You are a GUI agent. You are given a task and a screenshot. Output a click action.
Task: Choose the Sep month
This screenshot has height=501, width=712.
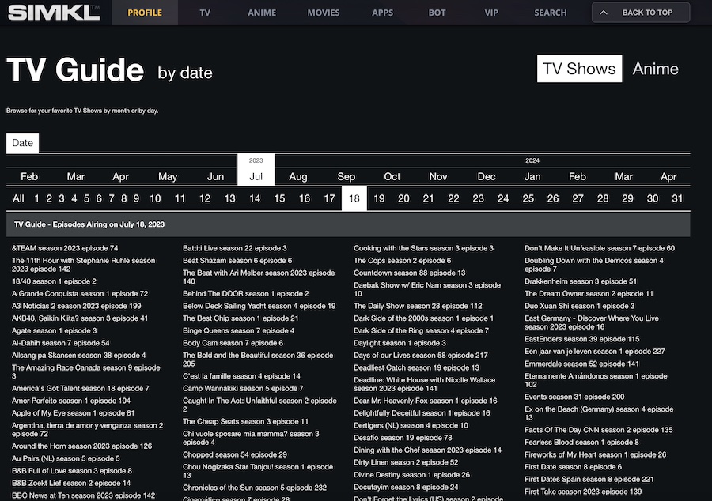pos(346,176)
